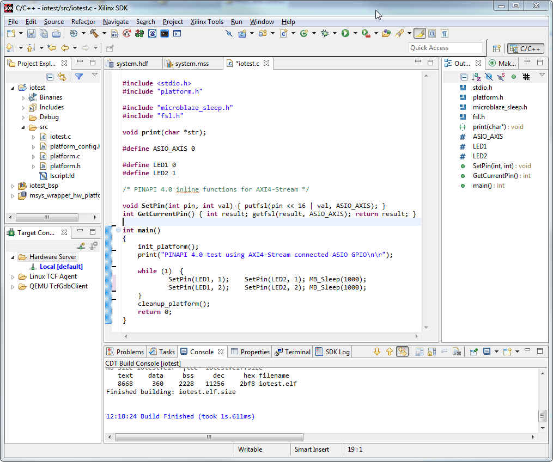Click the Save All toolbar icon
Viewport: 553px width, 462px height.
(44, 33)
